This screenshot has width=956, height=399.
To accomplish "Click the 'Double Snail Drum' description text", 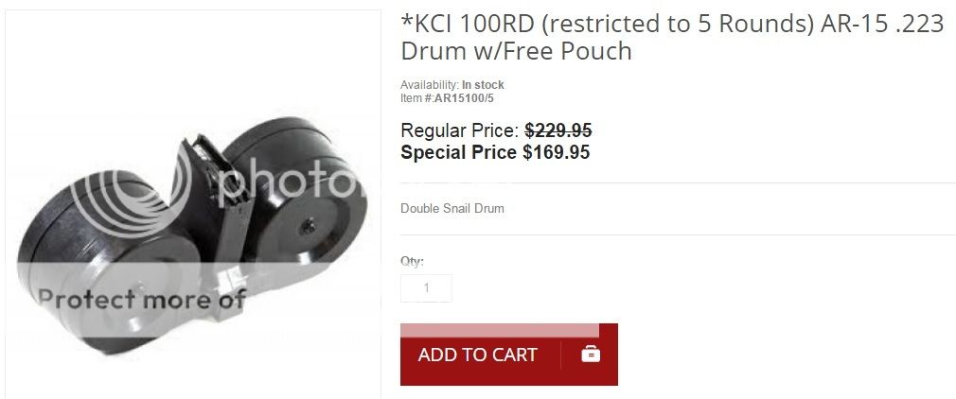I will tap(452, 208).
